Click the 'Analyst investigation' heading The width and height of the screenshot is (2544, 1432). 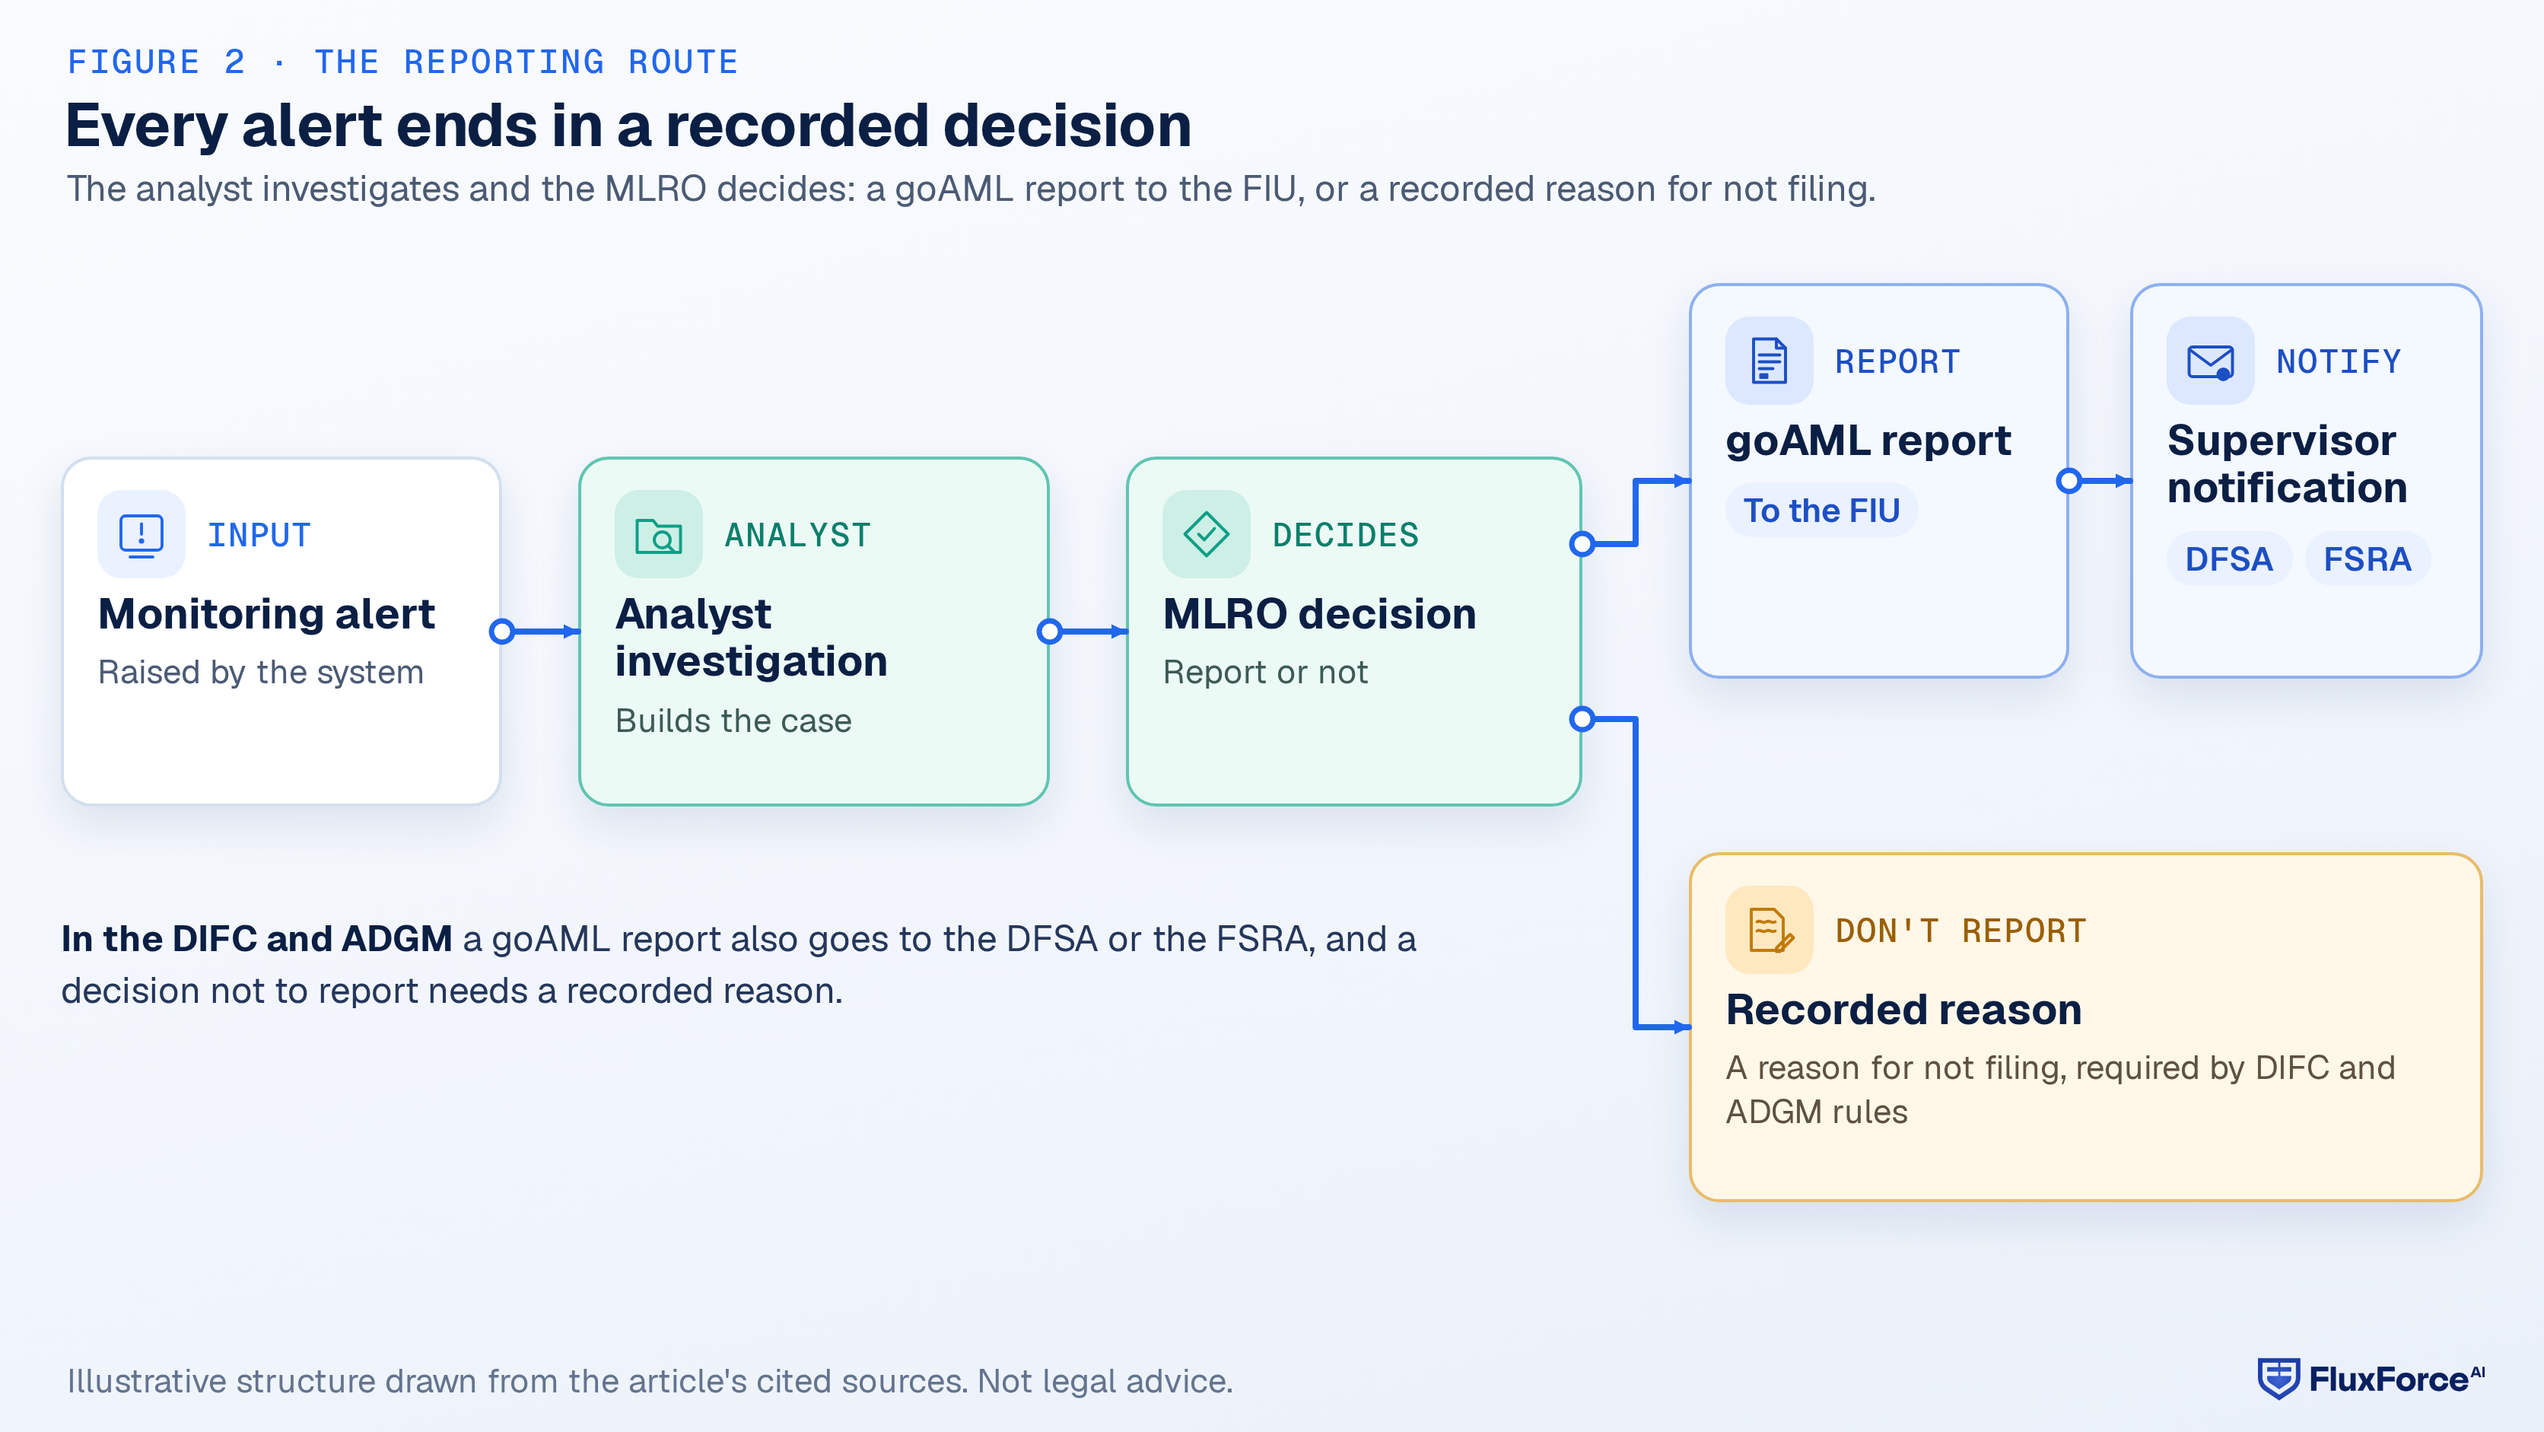tap(752, 637)
